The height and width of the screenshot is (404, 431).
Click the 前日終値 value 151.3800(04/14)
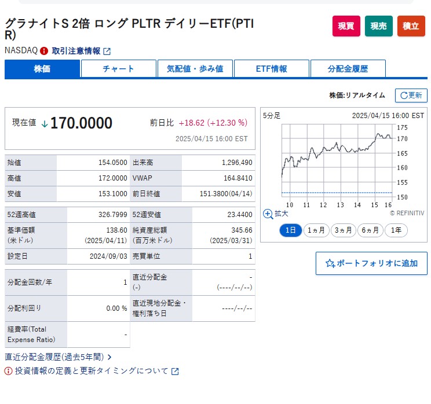(x=226, y=194)
